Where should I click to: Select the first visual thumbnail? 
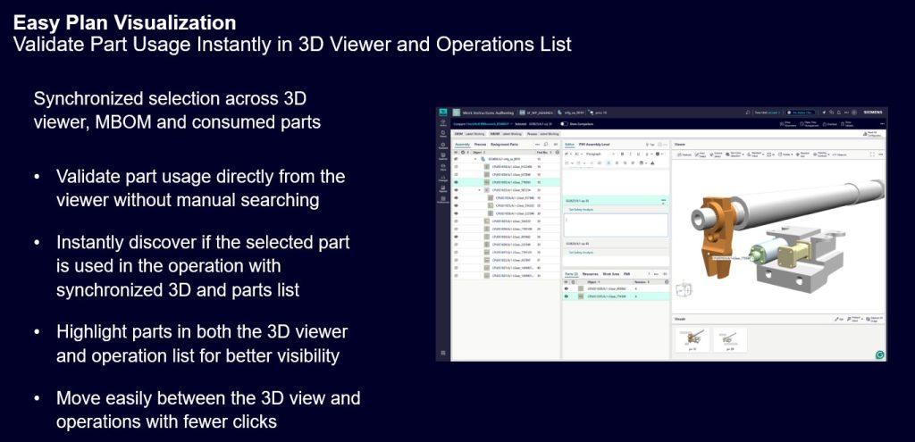click(x=693, y=339)
